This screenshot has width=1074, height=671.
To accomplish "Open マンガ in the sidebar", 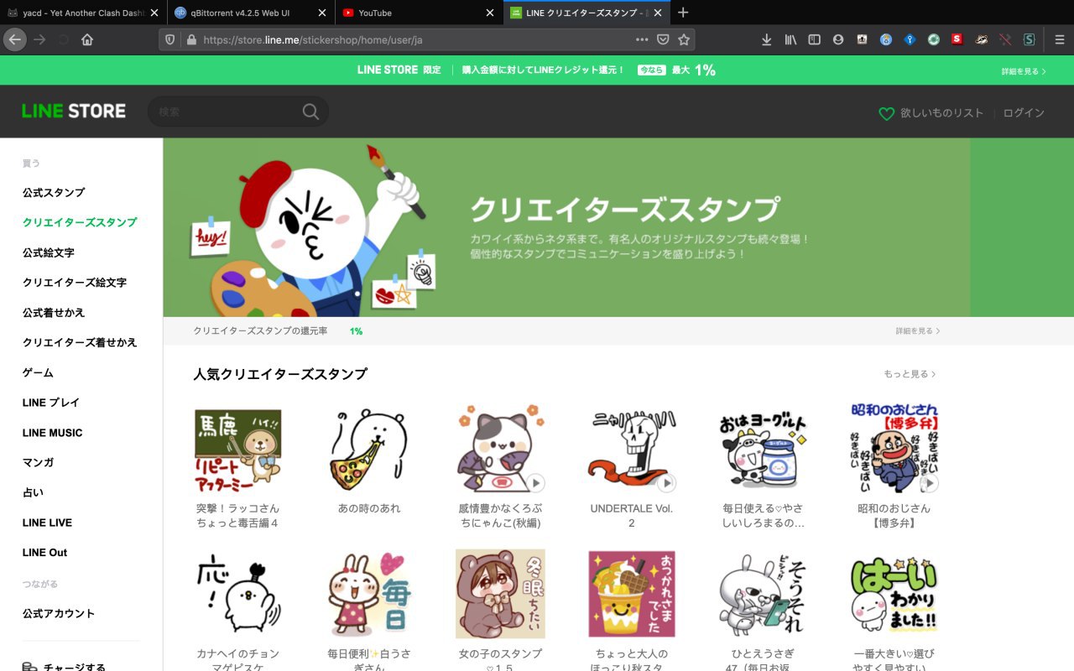I will (x=38, y=463).
